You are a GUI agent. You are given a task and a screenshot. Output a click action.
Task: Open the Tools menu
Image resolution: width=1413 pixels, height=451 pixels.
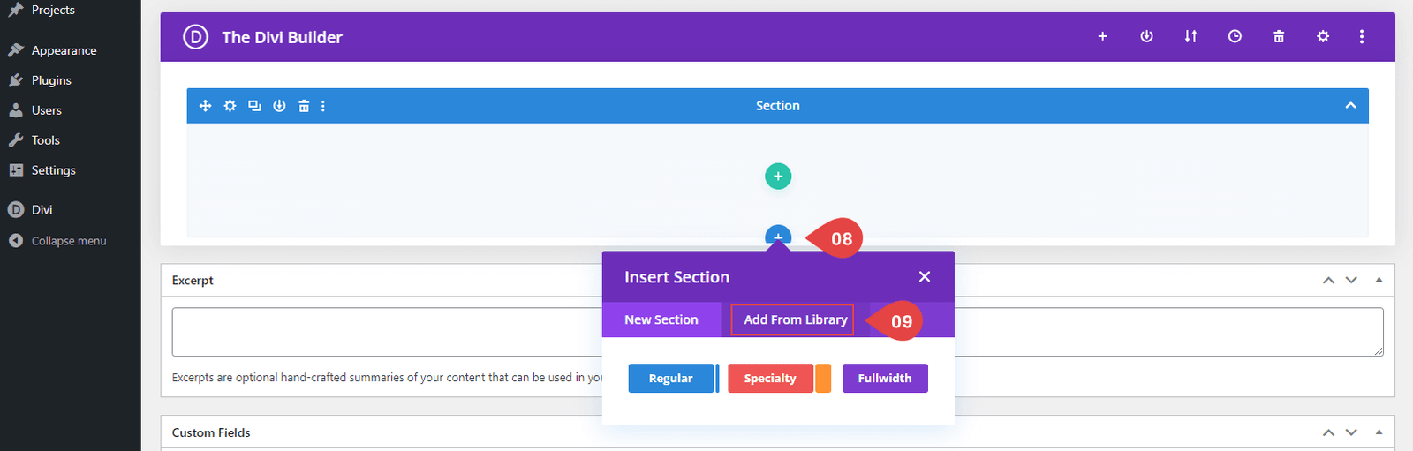(45, 140)
